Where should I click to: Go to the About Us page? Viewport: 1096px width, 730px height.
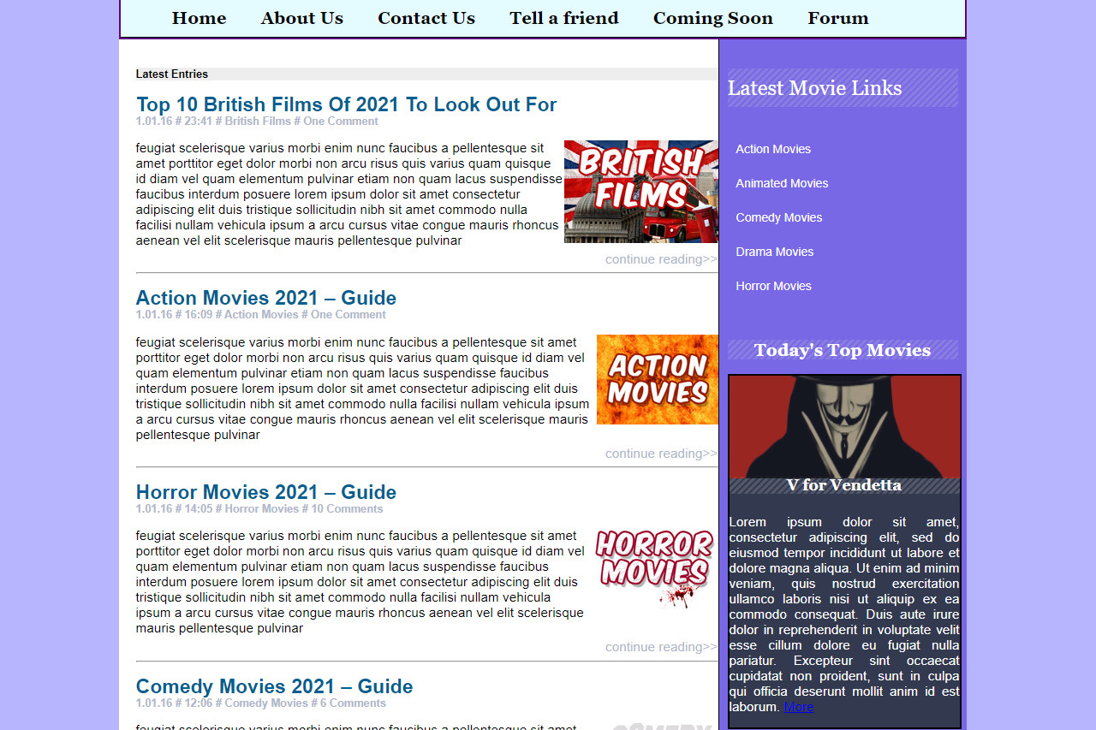(301, 18)
